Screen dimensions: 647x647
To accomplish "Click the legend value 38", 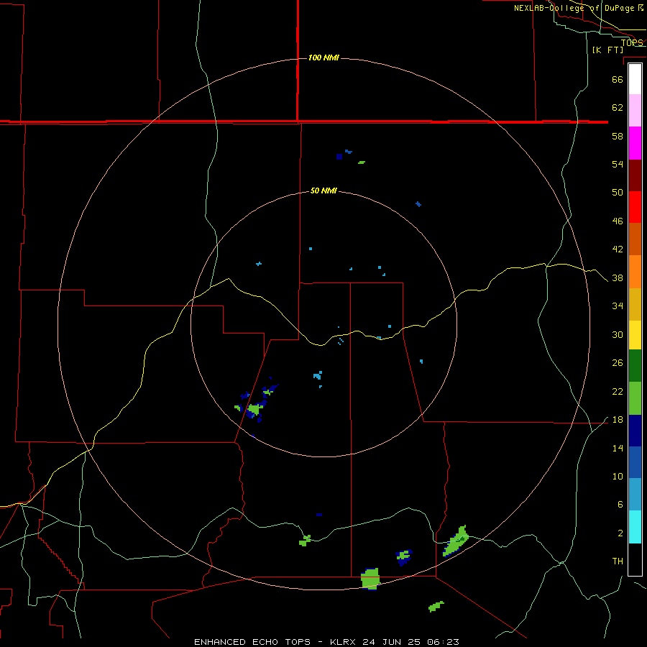I will 618,277.
